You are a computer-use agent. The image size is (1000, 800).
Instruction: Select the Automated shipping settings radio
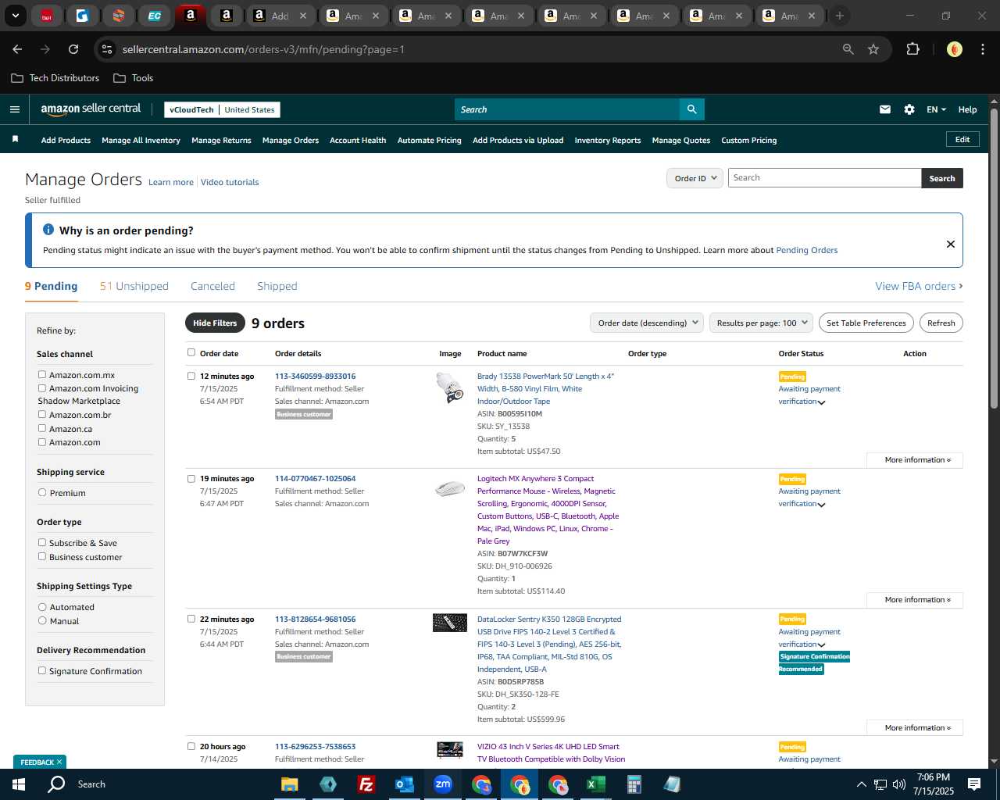coord(42,606)
